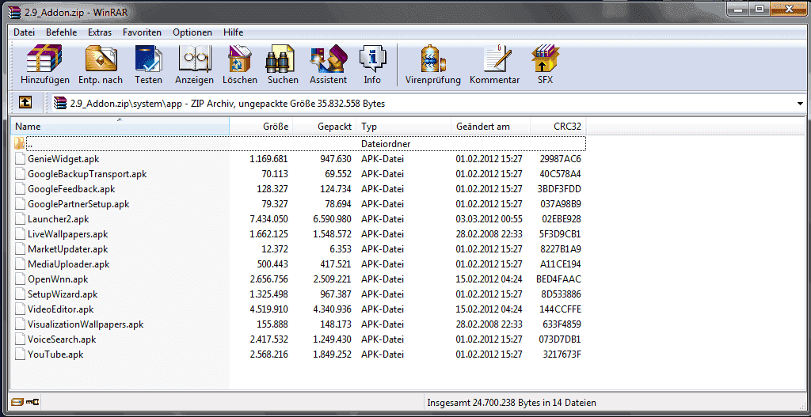Show archive Info
811x417 pixels.
click(372, 65)
